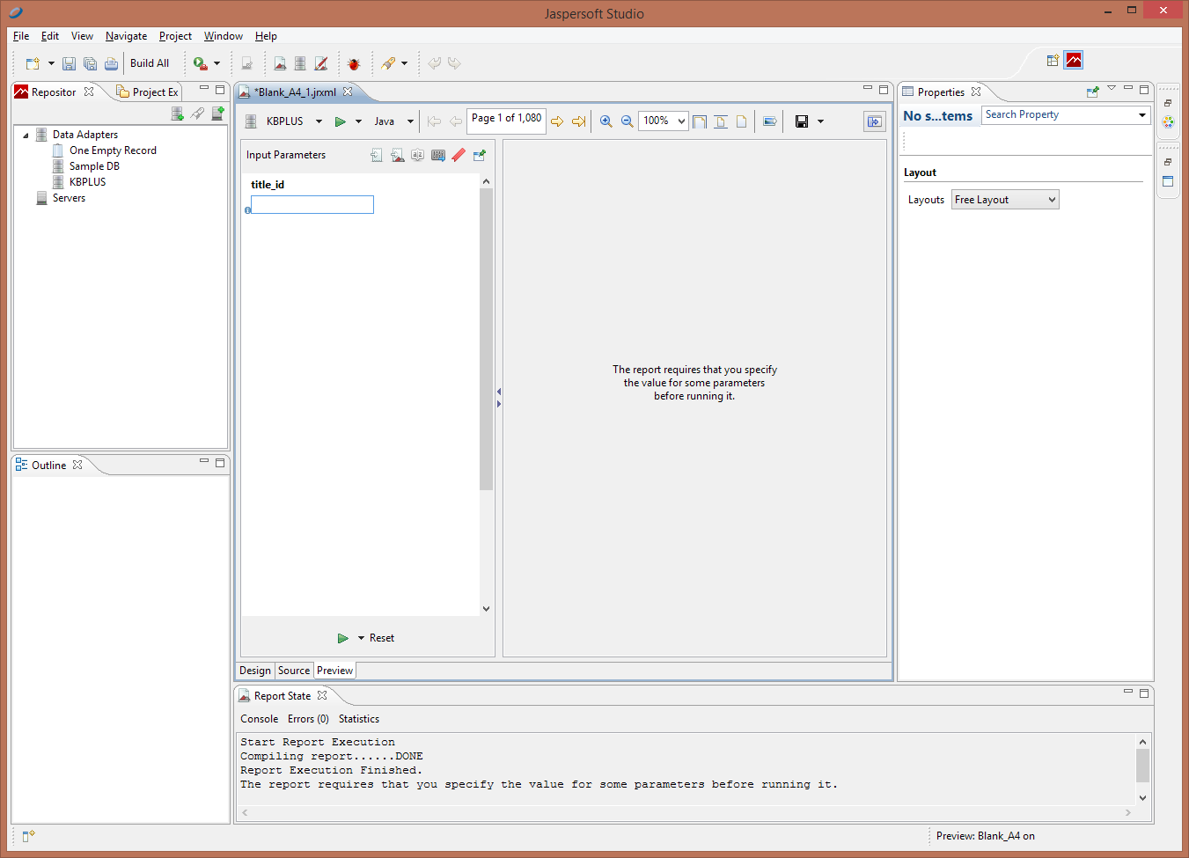Click the red bug report icon

click(354, 63)
